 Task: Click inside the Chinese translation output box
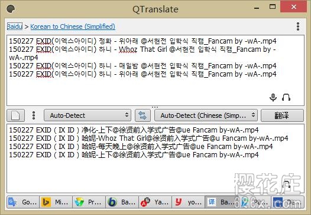[155, 158]
